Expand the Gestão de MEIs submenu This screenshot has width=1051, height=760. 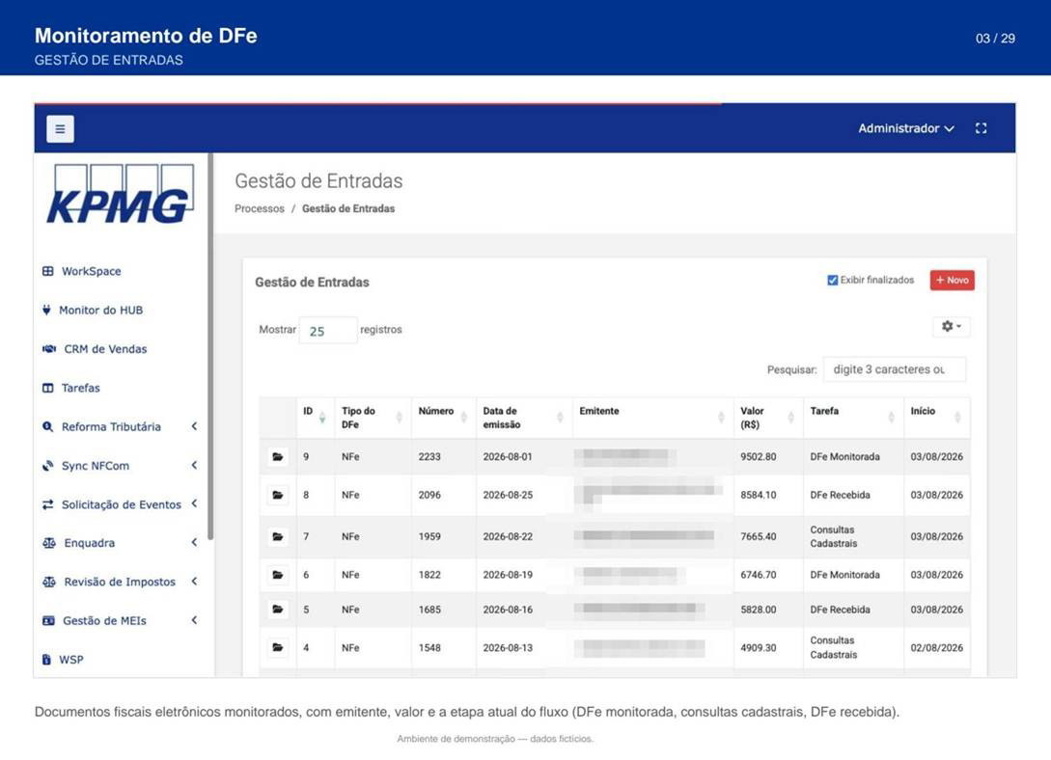point(121,621)
